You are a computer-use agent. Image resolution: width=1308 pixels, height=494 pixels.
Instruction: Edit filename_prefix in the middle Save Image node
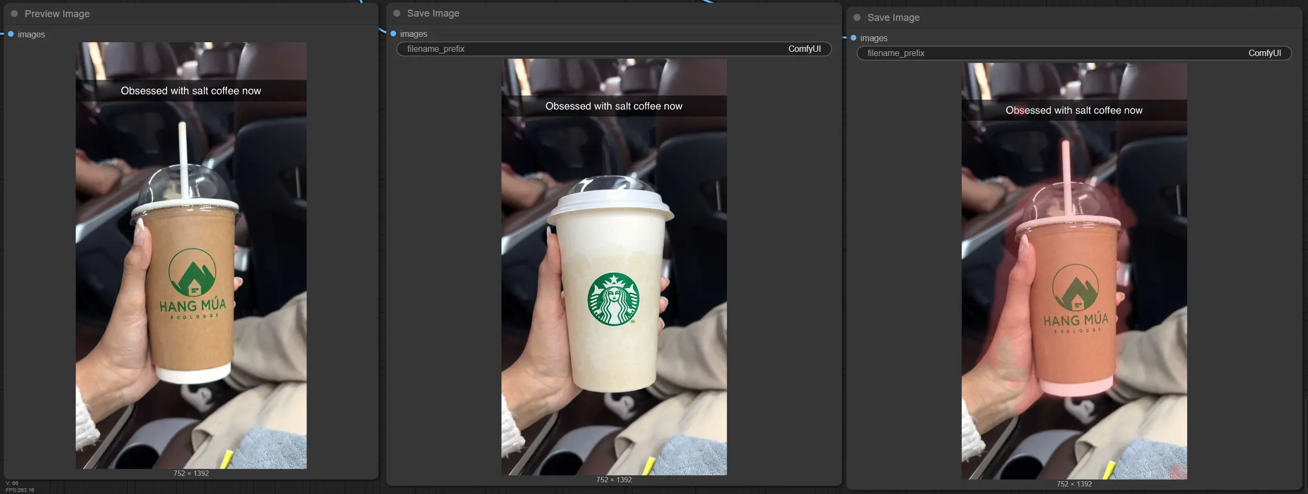614,49
